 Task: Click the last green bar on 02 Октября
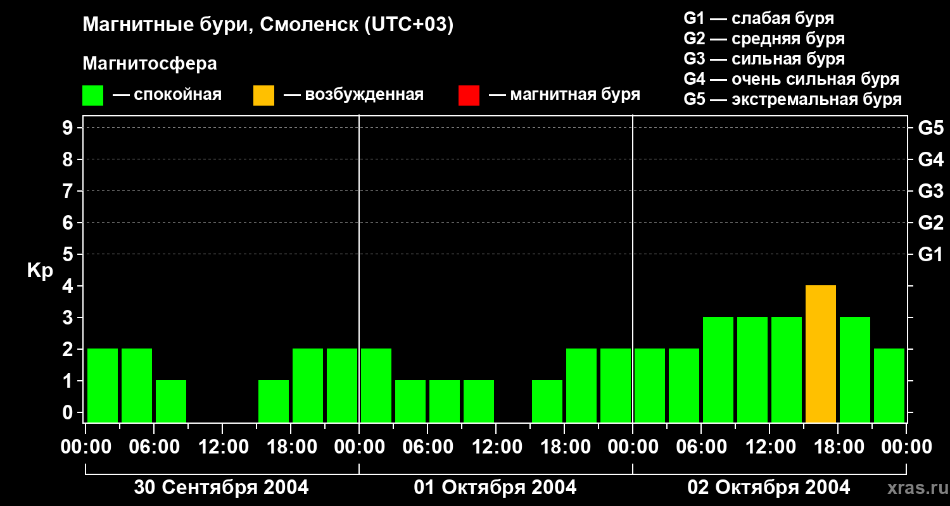pos(889,385)
